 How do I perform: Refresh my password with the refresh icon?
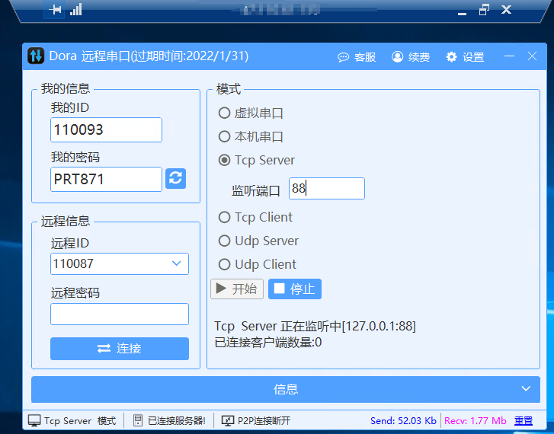[175, 178]
